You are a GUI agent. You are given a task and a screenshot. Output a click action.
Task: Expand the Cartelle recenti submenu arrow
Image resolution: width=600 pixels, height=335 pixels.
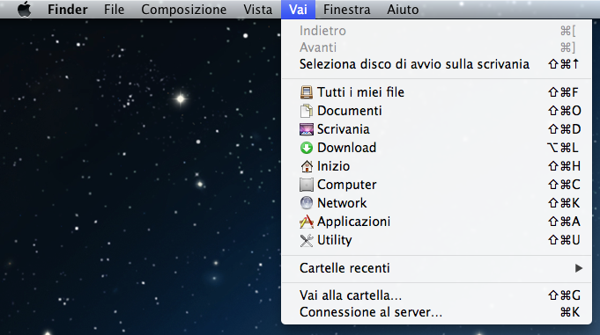coord(579,268)
